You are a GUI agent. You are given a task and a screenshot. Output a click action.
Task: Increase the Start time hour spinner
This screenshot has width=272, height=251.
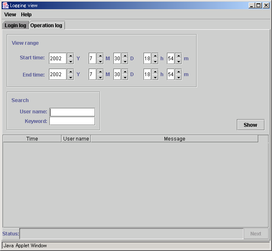coord(155,56)
